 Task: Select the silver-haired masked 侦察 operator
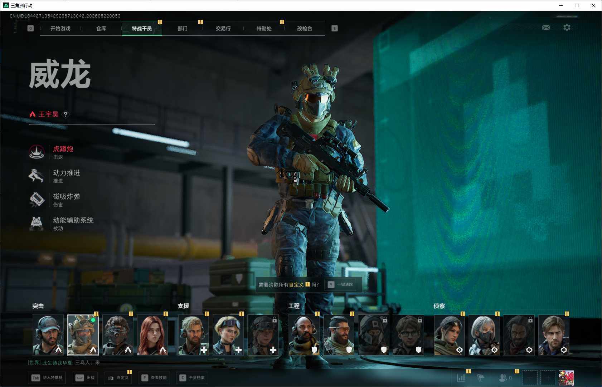484,335
